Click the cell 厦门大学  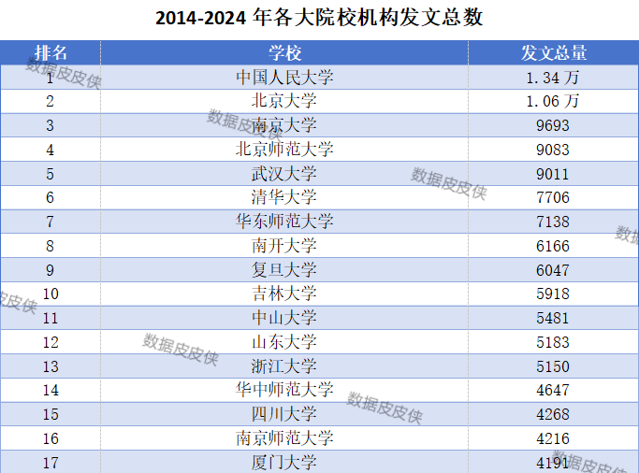(284, 463)
